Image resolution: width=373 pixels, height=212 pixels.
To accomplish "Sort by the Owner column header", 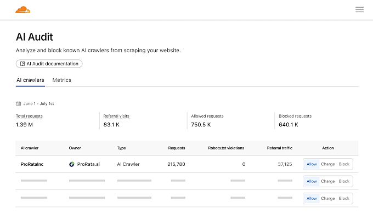I will (x=75, y=148).
